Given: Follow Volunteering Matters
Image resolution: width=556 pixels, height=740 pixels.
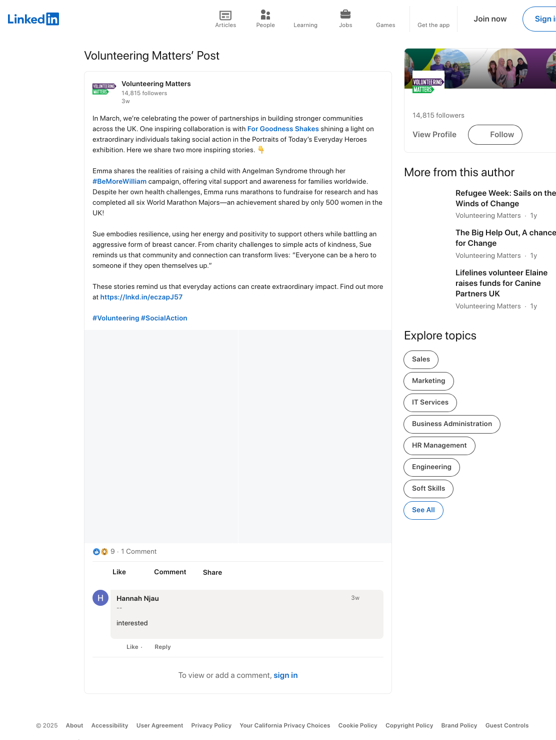Looking at the screenshot, I should tap(495, 135).
